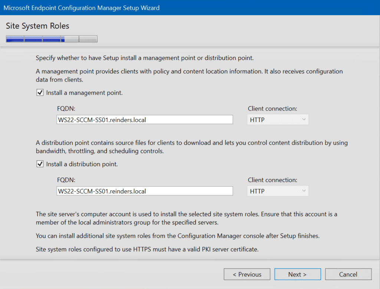Click the Site System Roles heading
Image resolution: width=380 pixels, height=289 pixels.
[37, 26]
